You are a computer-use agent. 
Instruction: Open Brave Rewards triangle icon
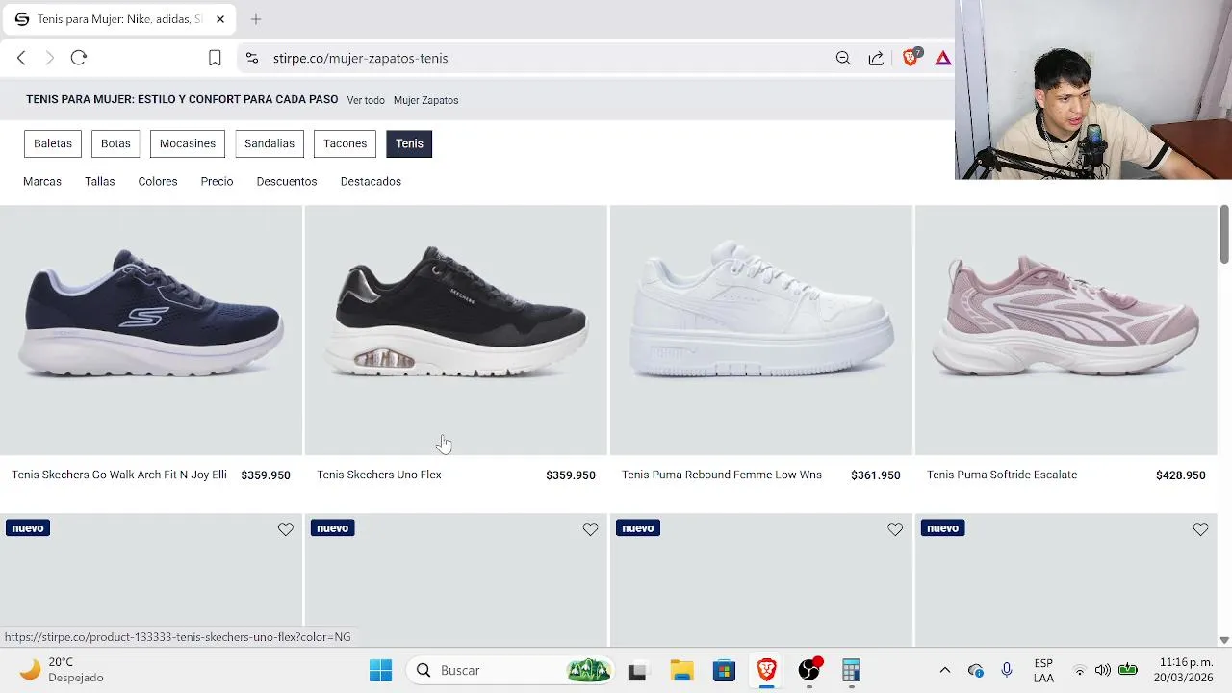tap(942, 58)
